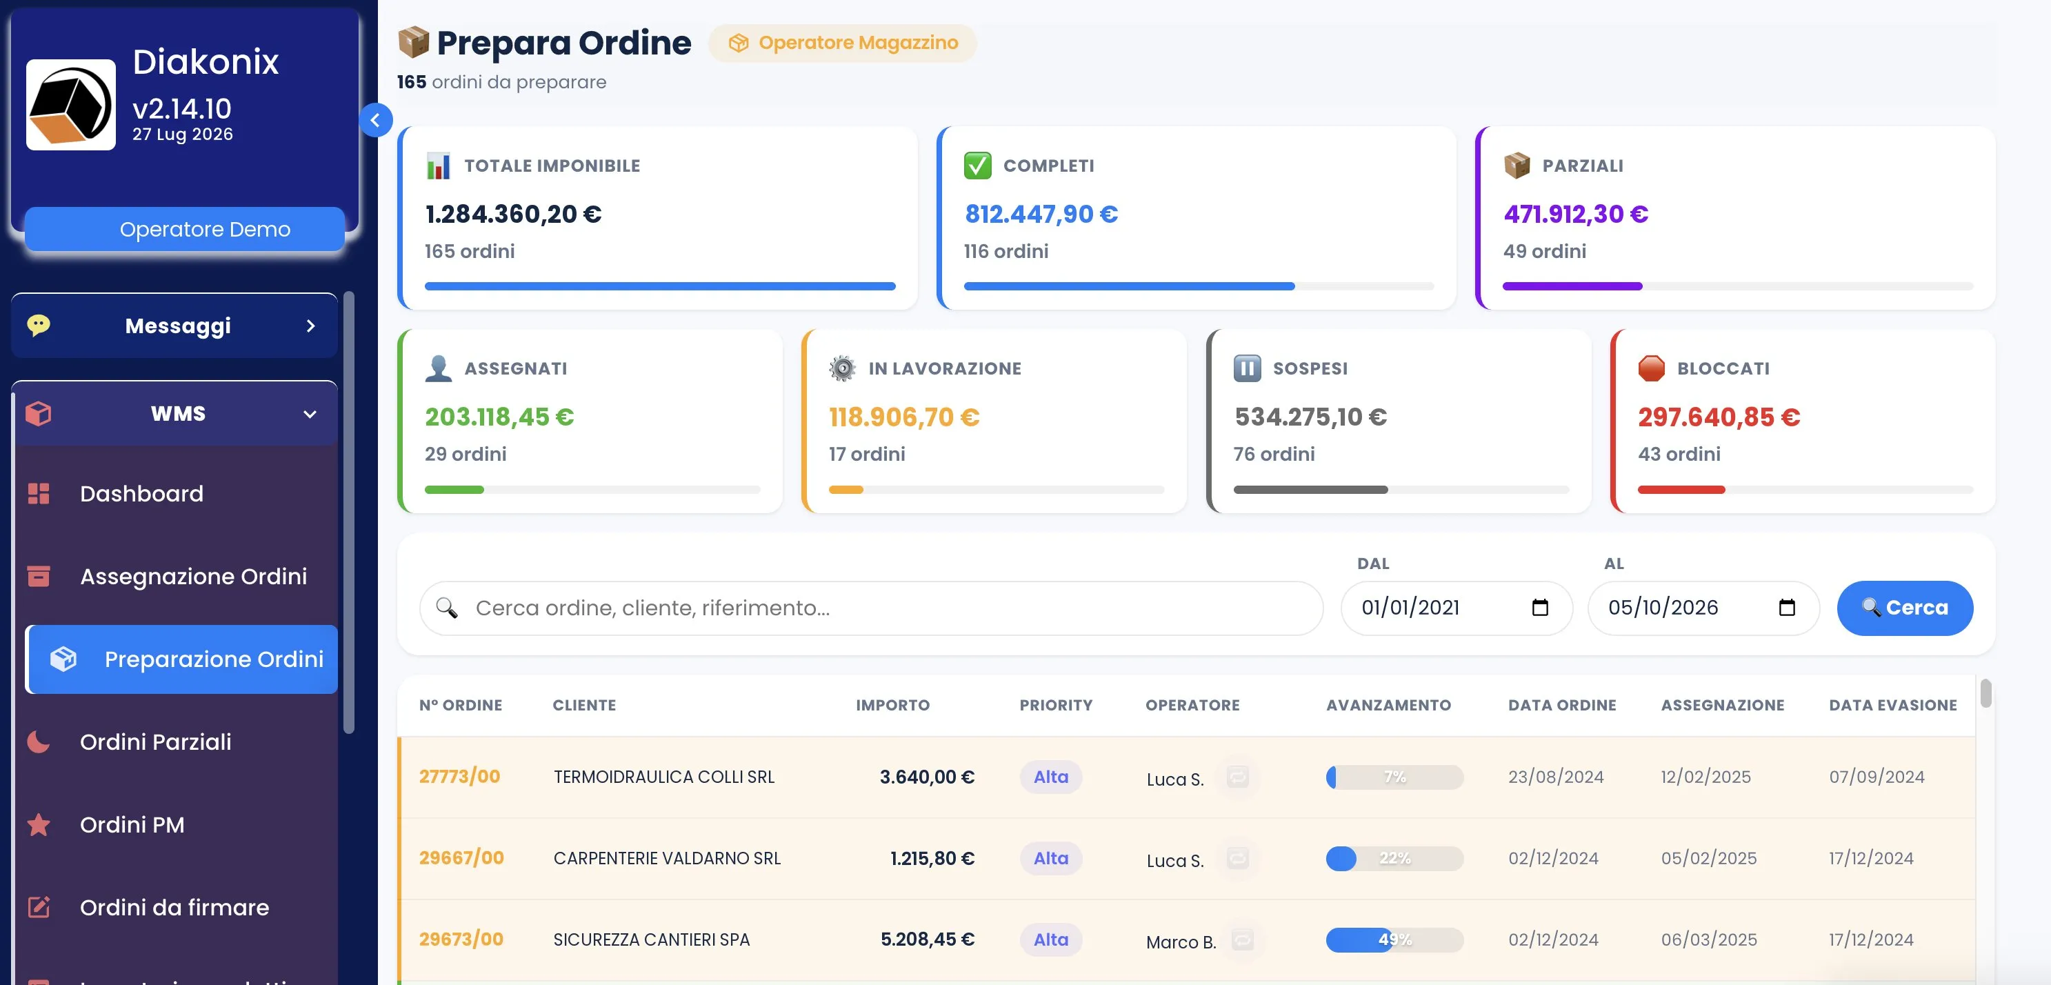Click the orders table vertical scrollbar
This screenshot has height=985, width=2051.
click(x=1985, y=693)
